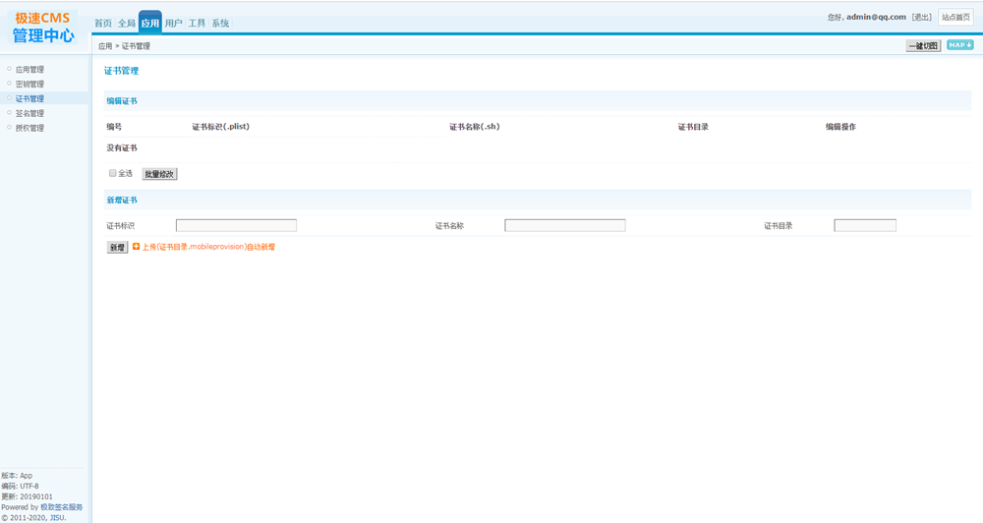Click the orange plus upload icon
The height and width of the screenshot is (523, 983).
point(137,247)
